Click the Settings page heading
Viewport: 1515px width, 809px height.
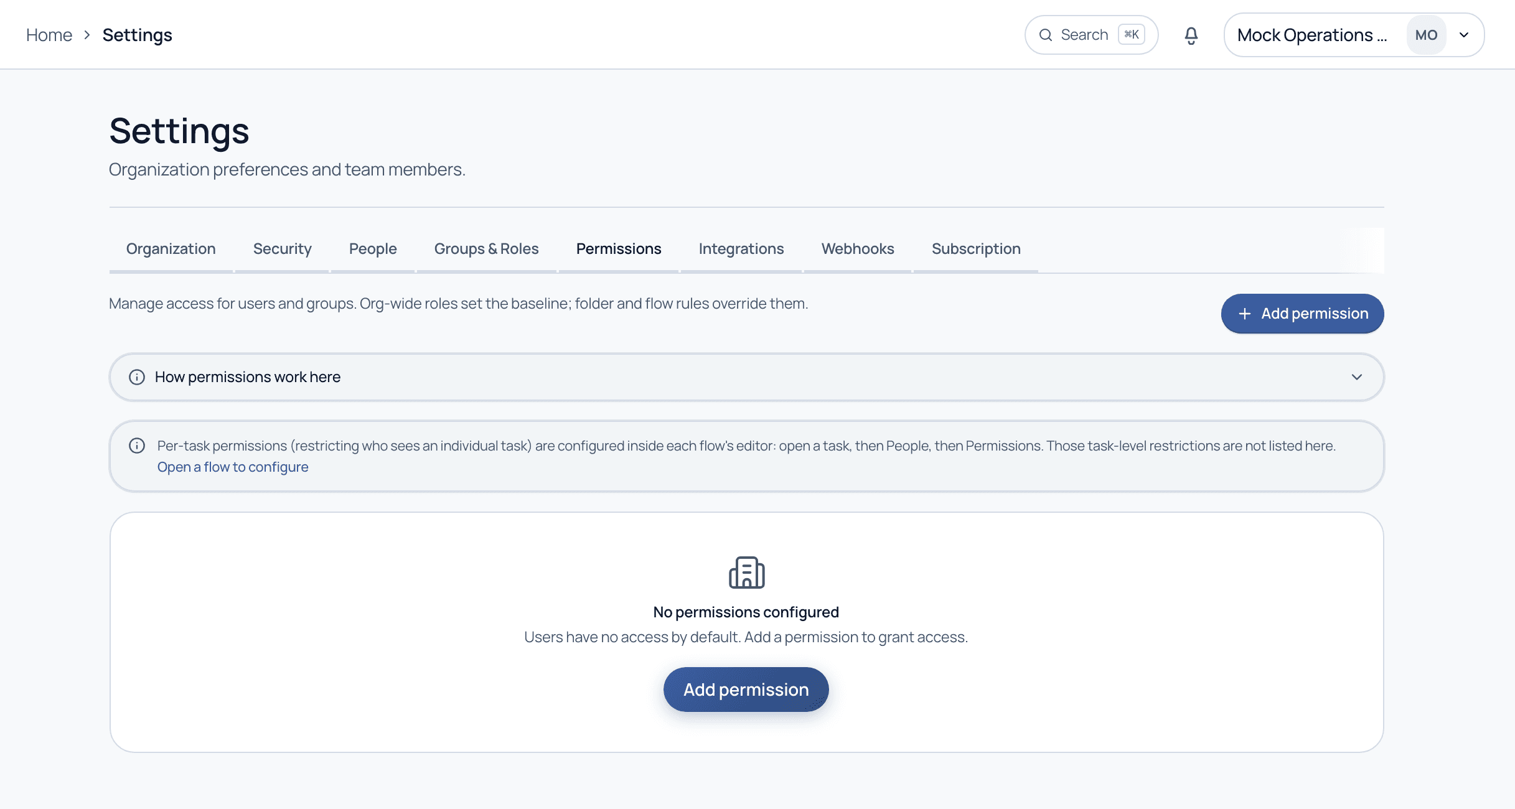pyautogui.click(x=179, y=131)
